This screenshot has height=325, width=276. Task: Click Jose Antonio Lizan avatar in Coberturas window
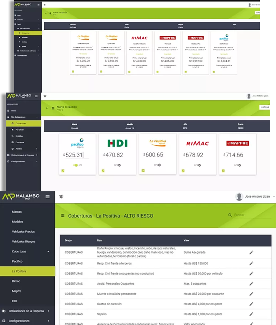coord(239,197)
